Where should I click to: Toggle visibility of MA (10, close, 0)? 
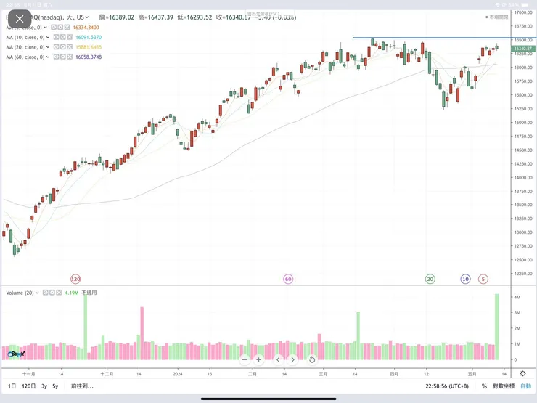pos(56,37)
